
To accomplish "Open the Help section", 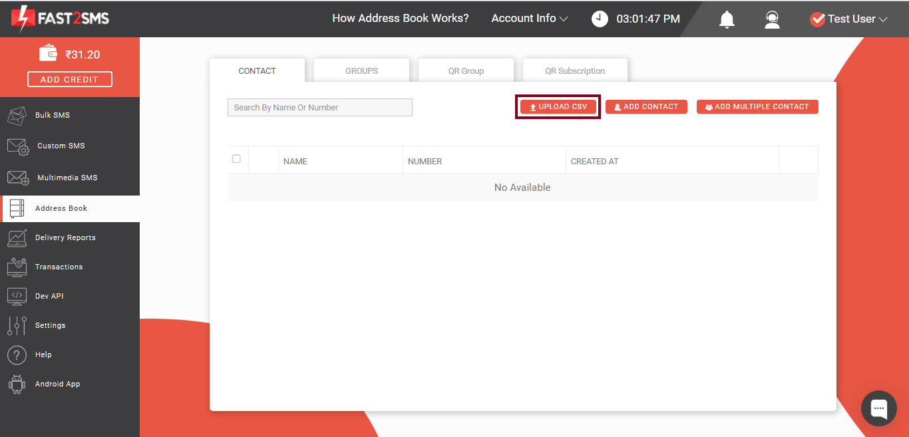I will 43,355.
